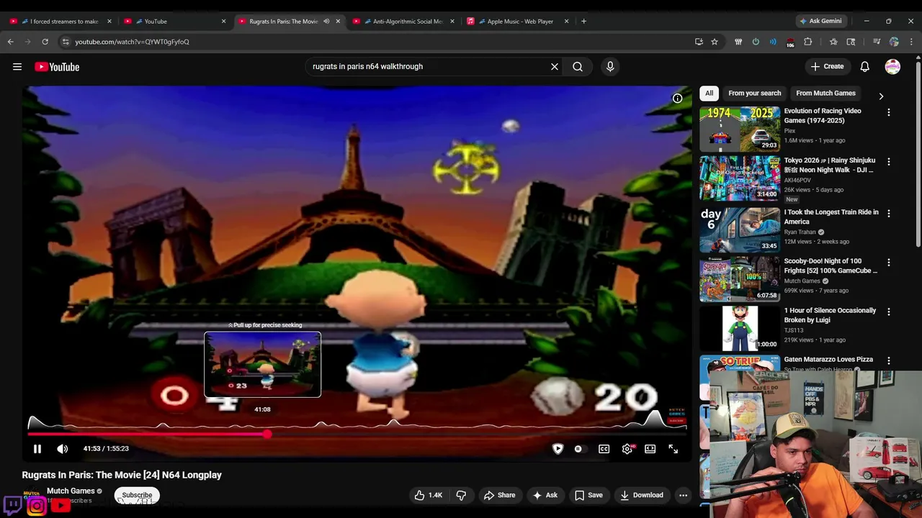This screenshot has width=922, height=518.
Task: Start voice search with microphone
Action: point(610,66)
